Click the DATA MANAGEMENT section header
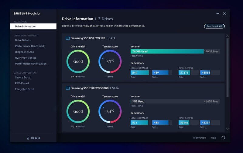243x153 pixels. tap(25, 73)
